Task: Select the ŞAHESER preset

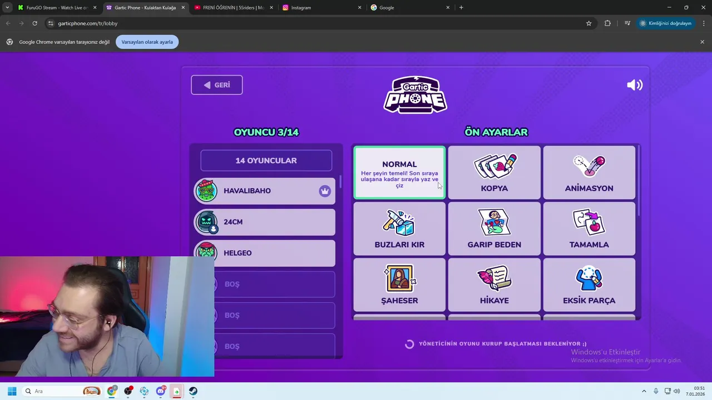Action: [x=399, y=284]
